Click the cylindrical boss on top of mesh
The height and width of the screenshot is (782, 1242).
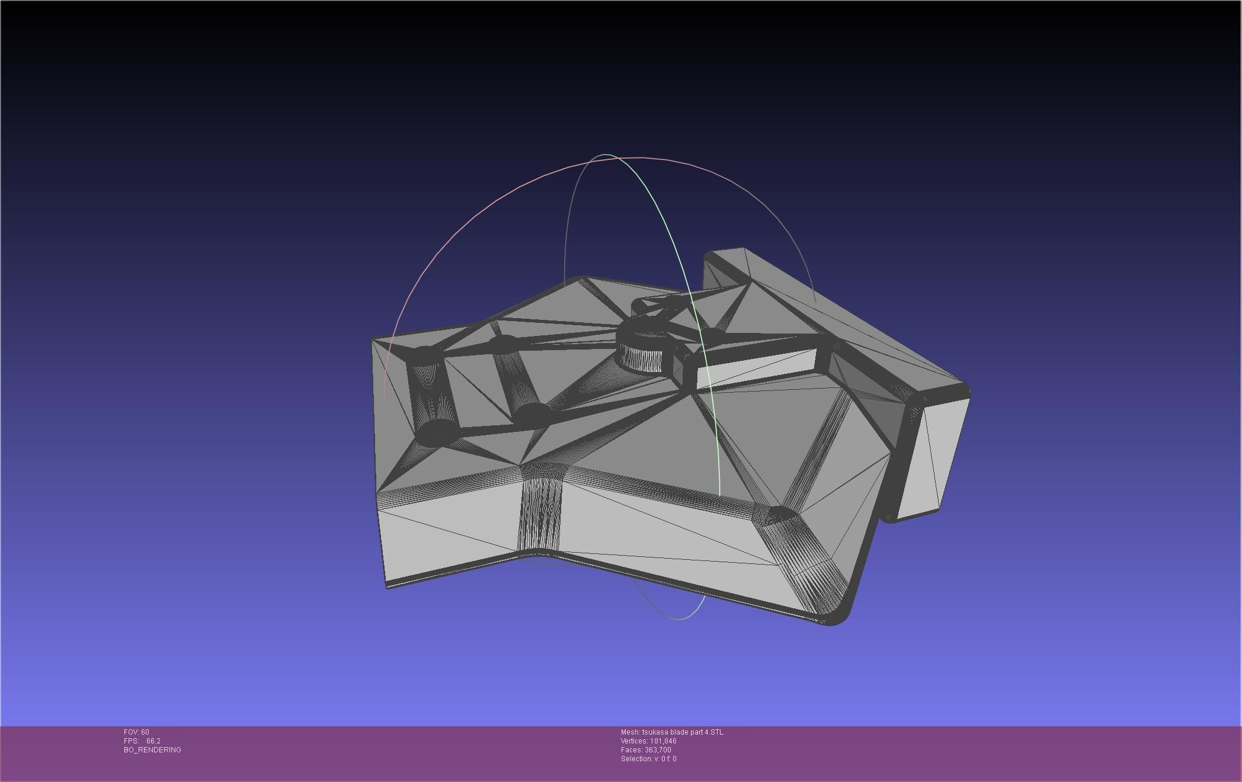(643, 350)
